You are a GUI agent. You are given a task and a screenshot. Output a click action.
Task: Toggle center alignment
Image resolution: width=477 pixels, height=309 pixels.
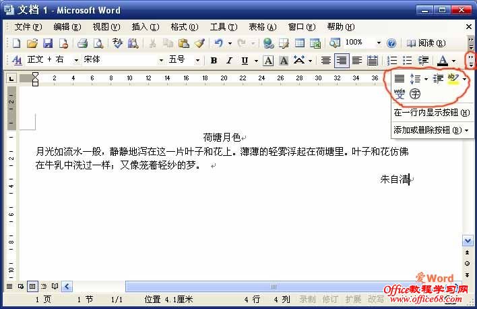point(326,61)
